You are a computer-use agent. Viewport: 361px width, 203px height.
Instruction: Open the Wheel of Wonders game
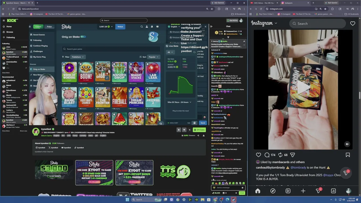[x=69, y=72]
